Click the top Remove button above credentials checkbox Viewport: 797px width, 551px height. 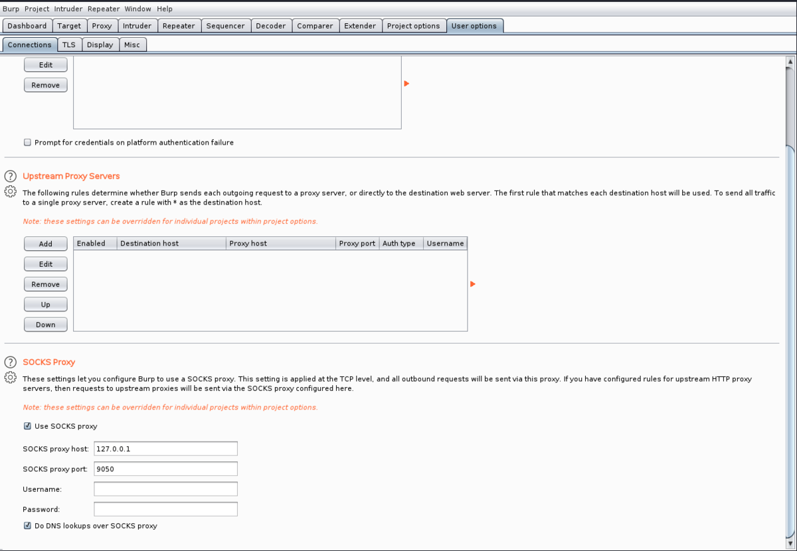point(46,85)
